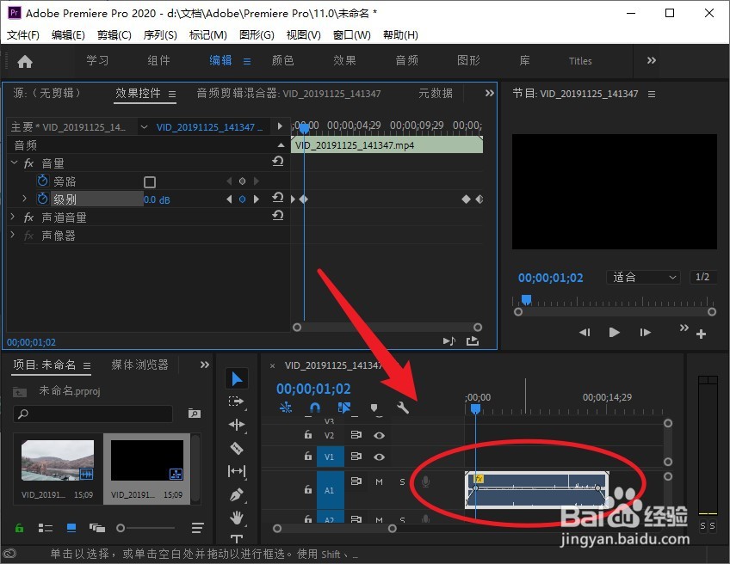The height and width of the screenshot is (564, 730).
Task: Solo the A1 track
Action: click(x=402, y=482)
